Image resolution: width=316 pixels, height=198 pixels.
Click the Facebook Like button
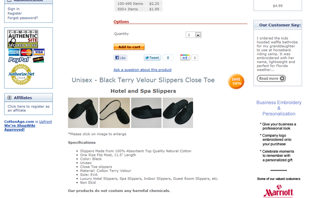pyautogui.click(x=120, y=58)
